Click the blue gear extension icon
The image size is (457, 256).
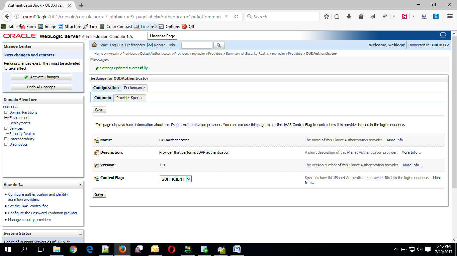[436, 16]
